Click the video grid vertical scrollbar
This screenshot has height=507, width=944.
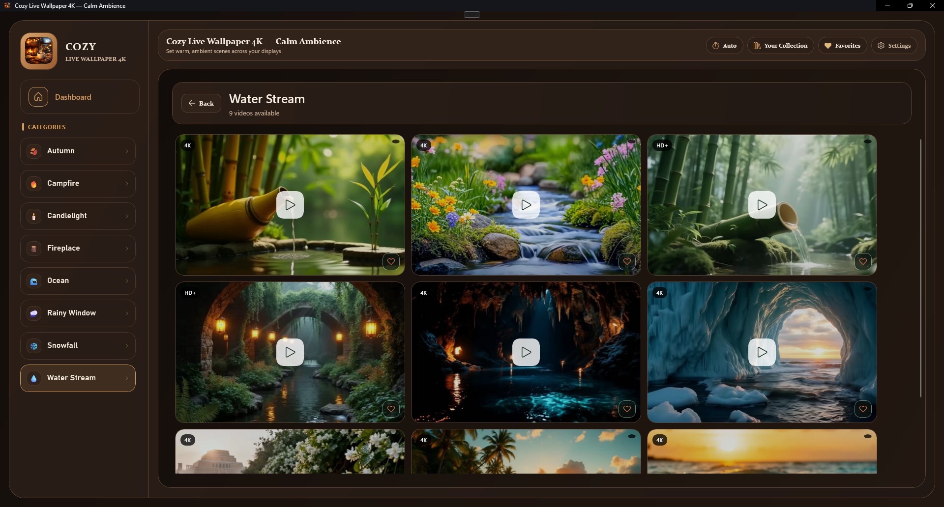(920, 268)
